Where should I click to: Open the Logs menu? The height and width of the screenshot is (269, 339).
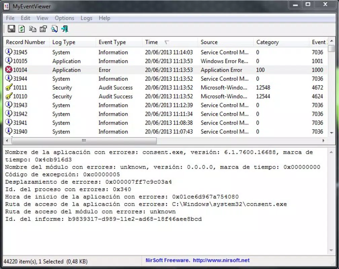[x=86, y=18]
